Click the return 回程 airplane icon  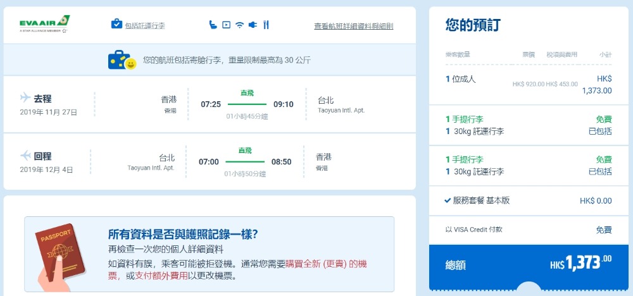click(25, 155)
